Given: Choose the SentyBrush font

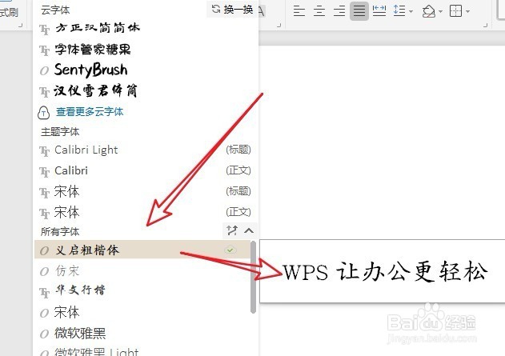Looking at the screenshot, I should 90,70.
